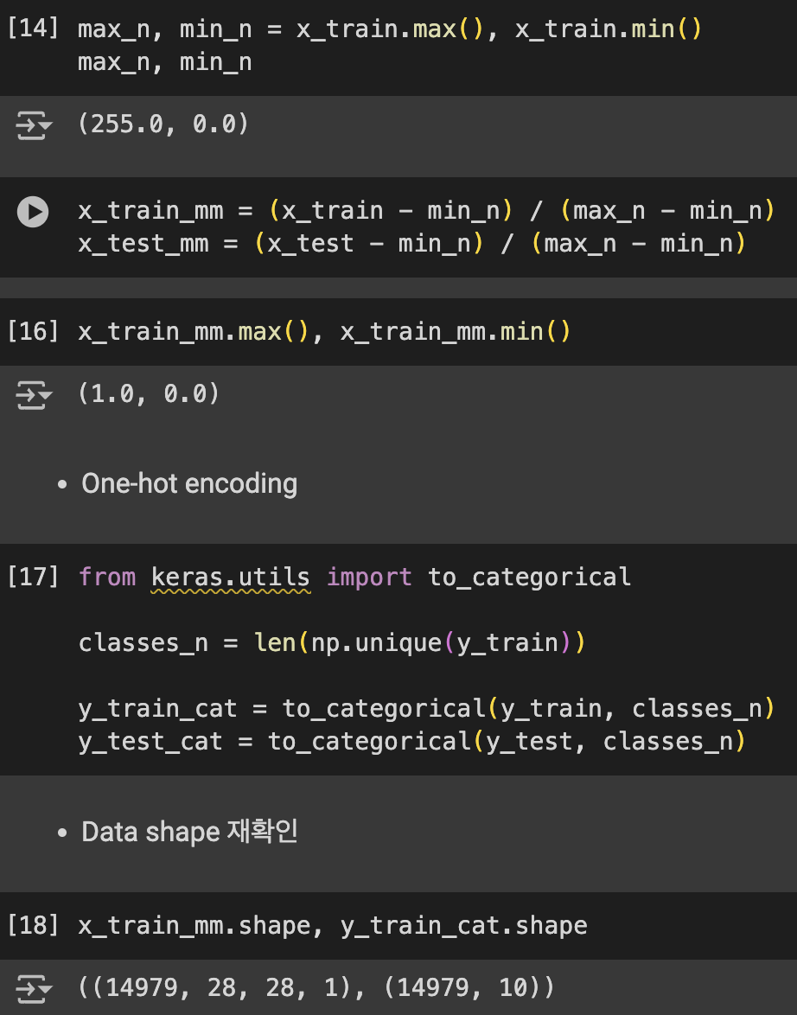Place cursor in 'max_n, min_n = x_train.max()' line
This screenshot has width=797, height=1015.
point(390,29)
